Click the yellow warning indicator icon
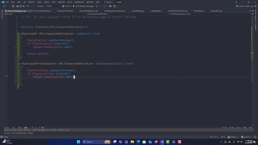This screenshot has width=258, height=145. tap(25, 128)
